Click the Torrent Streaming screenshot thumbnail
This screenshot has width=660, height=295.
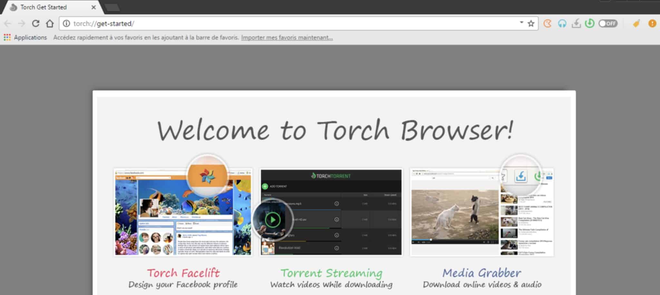coord(331,212)
